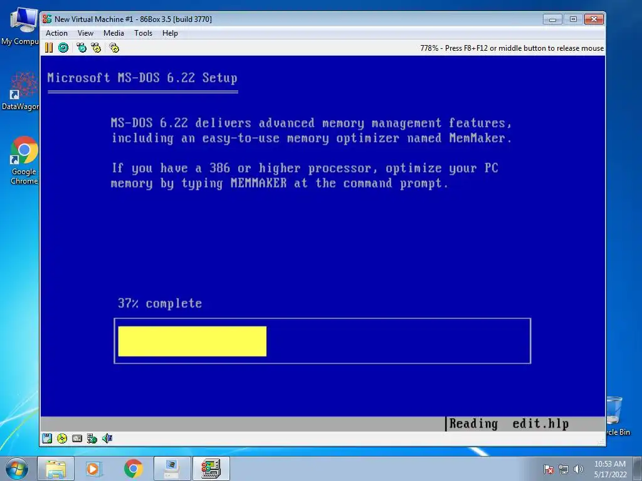Launch Windows Media Player from taskbar
This screenshot has height=481, width=642.
94,468
